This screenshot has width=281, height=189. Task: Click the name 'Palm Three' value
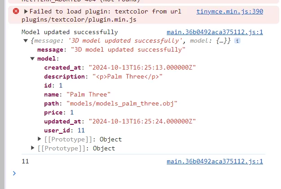pos(89,94)
